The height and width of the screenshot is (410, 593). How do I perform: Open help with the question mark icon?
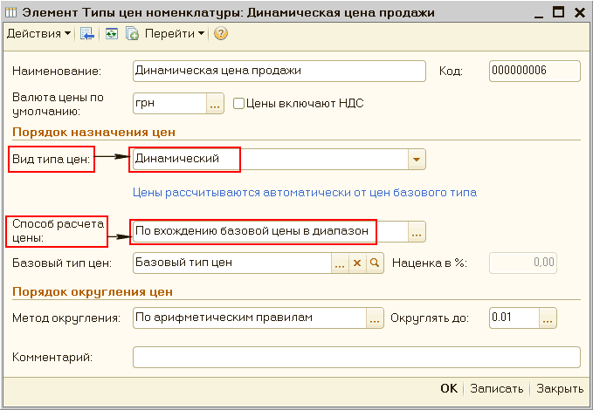click(x=220, y=34)
